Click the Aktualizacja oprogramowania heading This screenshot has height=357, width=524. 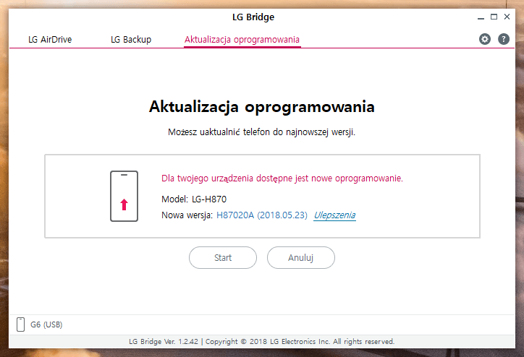(x=262, y=107)
